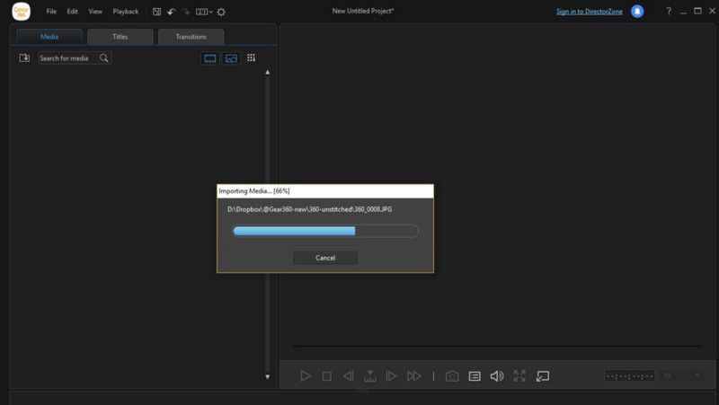
Task: Click the fast forward button
Action: [x=413, y=376]
